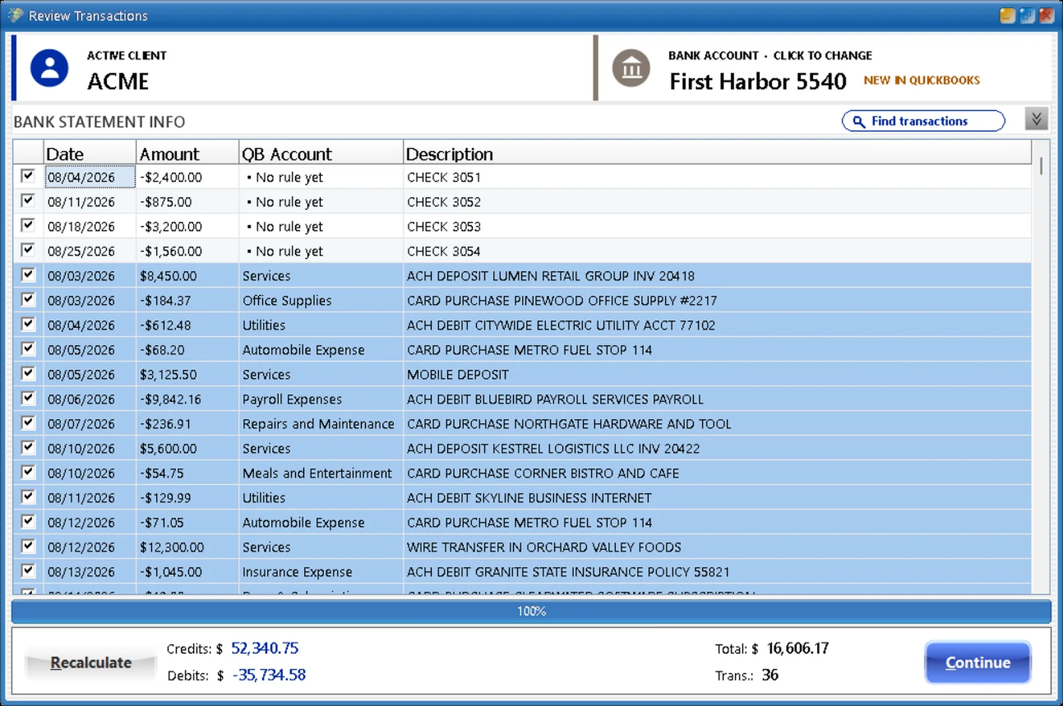The width and height of the screenshot is (1063, 706).
Task: Select the MOBILE DEPOSIT description
Action: [458, 375]
